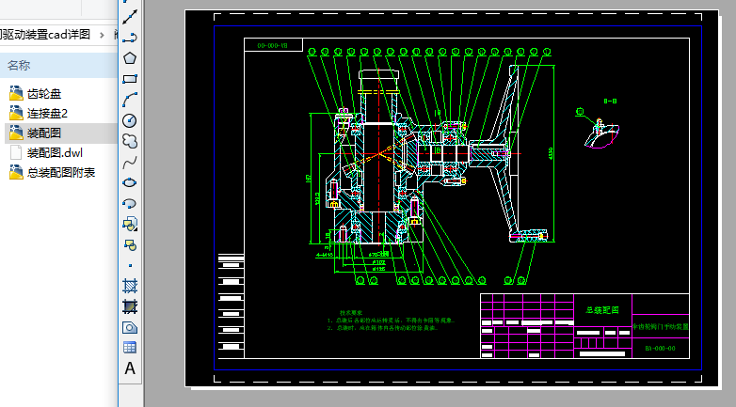Select the Arc tool
Image resolution: width=736 pixels, height=407 pixels.
130,100
